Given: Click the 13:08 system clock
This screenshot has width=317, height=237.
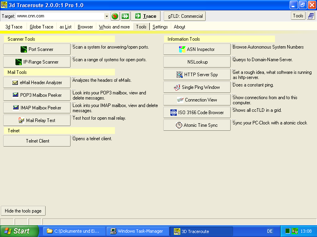Looking at the screenshot, I should click(306, 231).
